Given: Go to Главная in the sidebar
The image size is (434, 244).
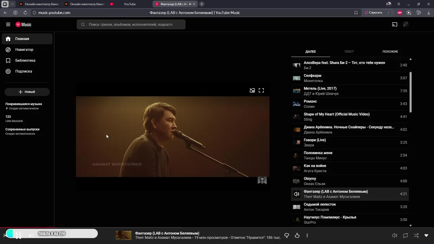Looking at the screenshot, I should 27,39.
